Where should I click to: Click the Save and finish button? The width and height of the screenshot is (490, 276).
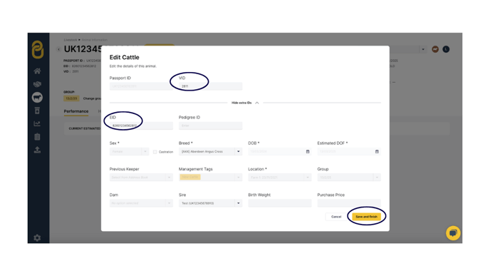(366, 217)
